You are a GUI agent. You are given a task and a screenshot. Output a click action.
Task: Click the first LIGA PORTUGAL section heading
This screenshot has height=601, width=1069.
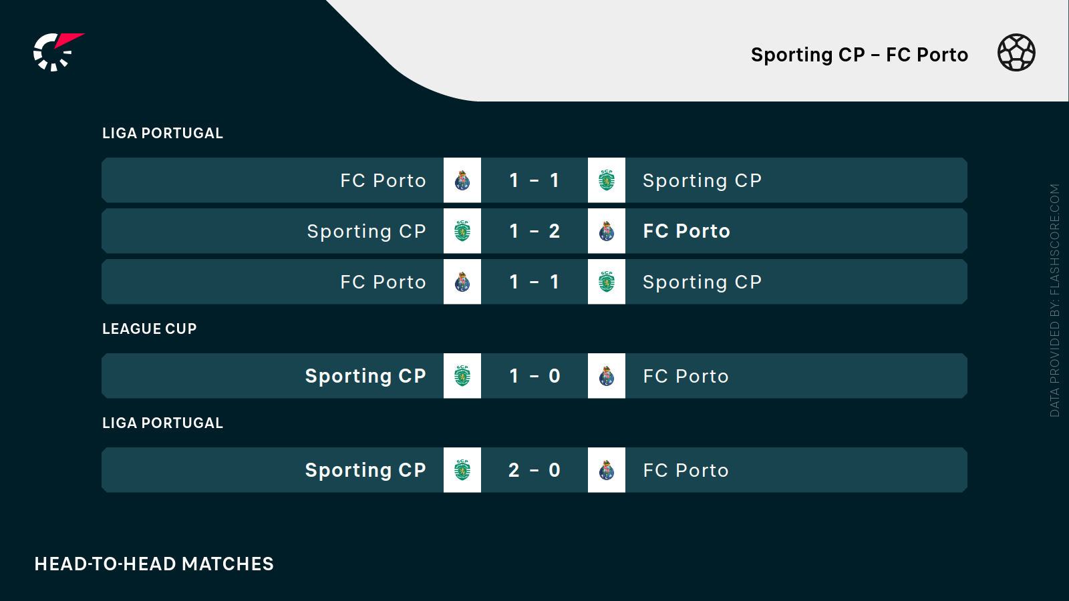point(162,134)
